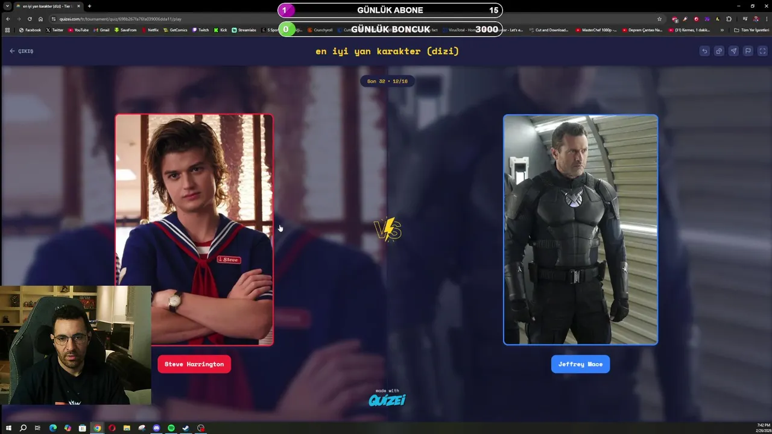Screen dimensions: 772x434
Task: Toggle fullscreen mode for the quiz
Action: coord(762,51)
